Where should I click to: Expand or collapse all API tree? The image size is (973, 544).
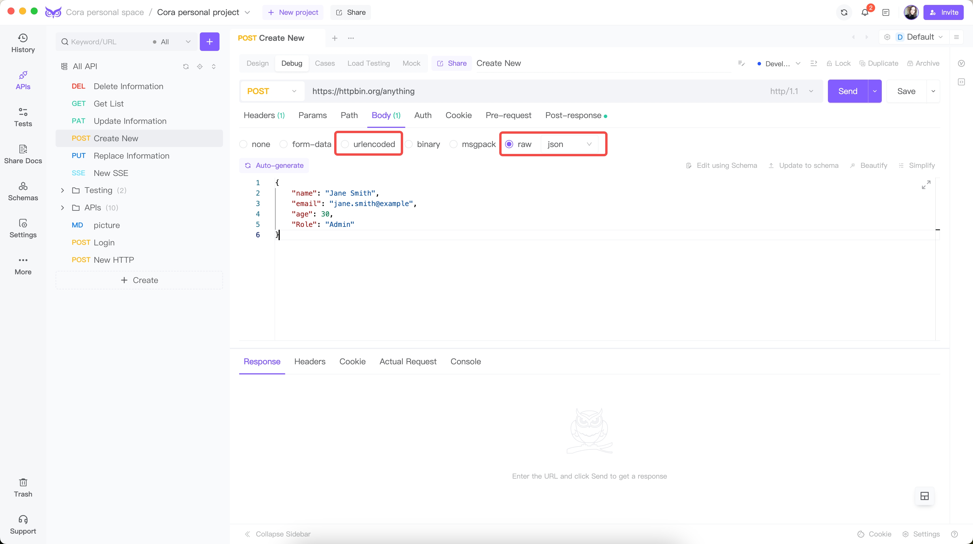click(x=213, y=67)
